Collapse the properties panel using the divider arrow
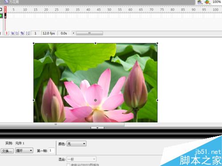Viewport: 222px width, 166px height. tap(97, 127)
